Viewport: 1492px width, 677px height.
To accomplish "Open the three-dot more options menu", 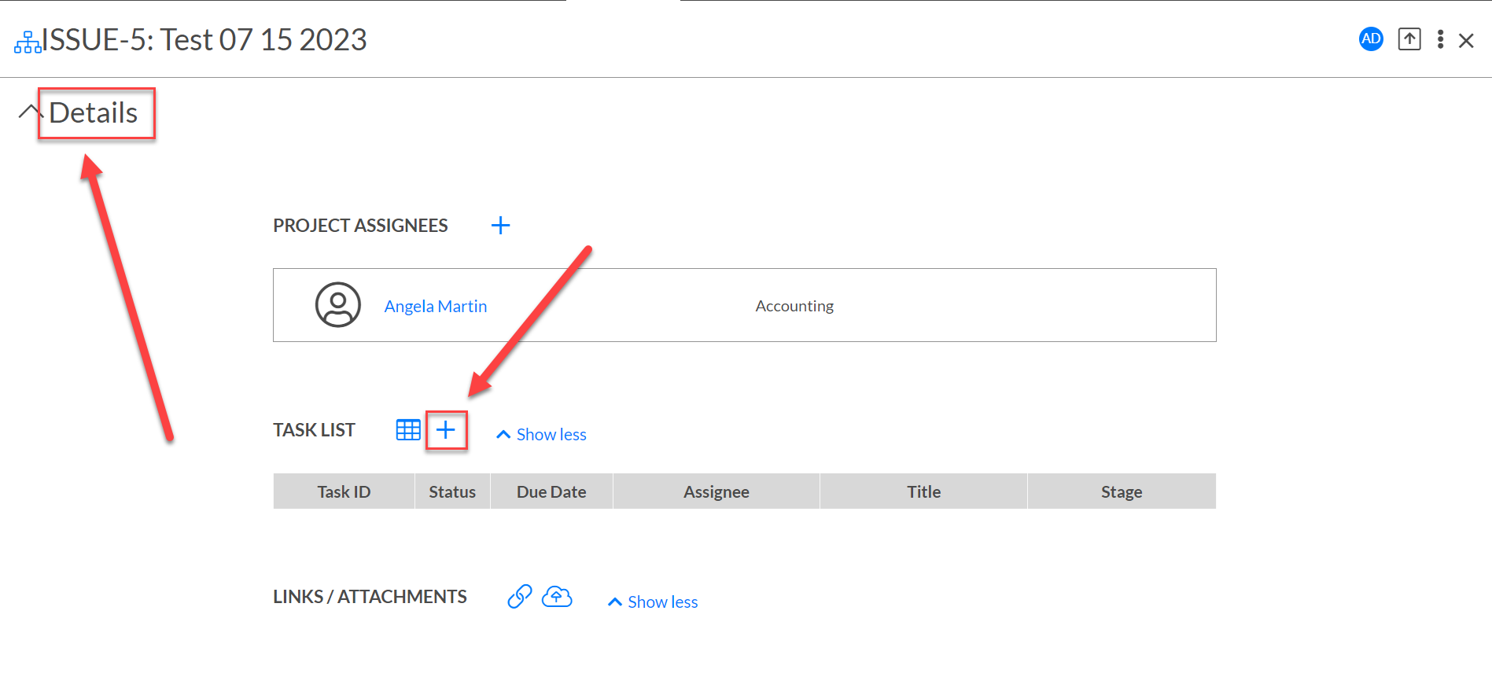I will click(x=1440, y=39).
